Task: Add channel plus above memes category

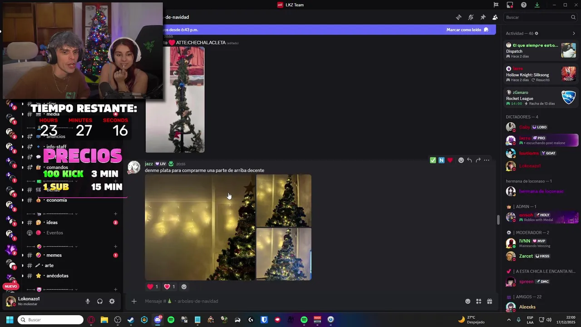Action: click(116, 247)
